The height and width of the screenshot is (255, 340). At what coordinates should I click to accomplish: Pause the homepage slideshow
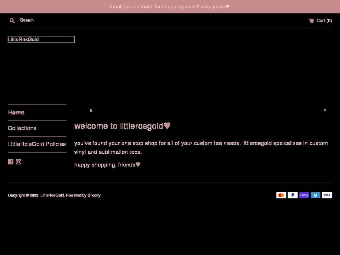click(325, 110)
